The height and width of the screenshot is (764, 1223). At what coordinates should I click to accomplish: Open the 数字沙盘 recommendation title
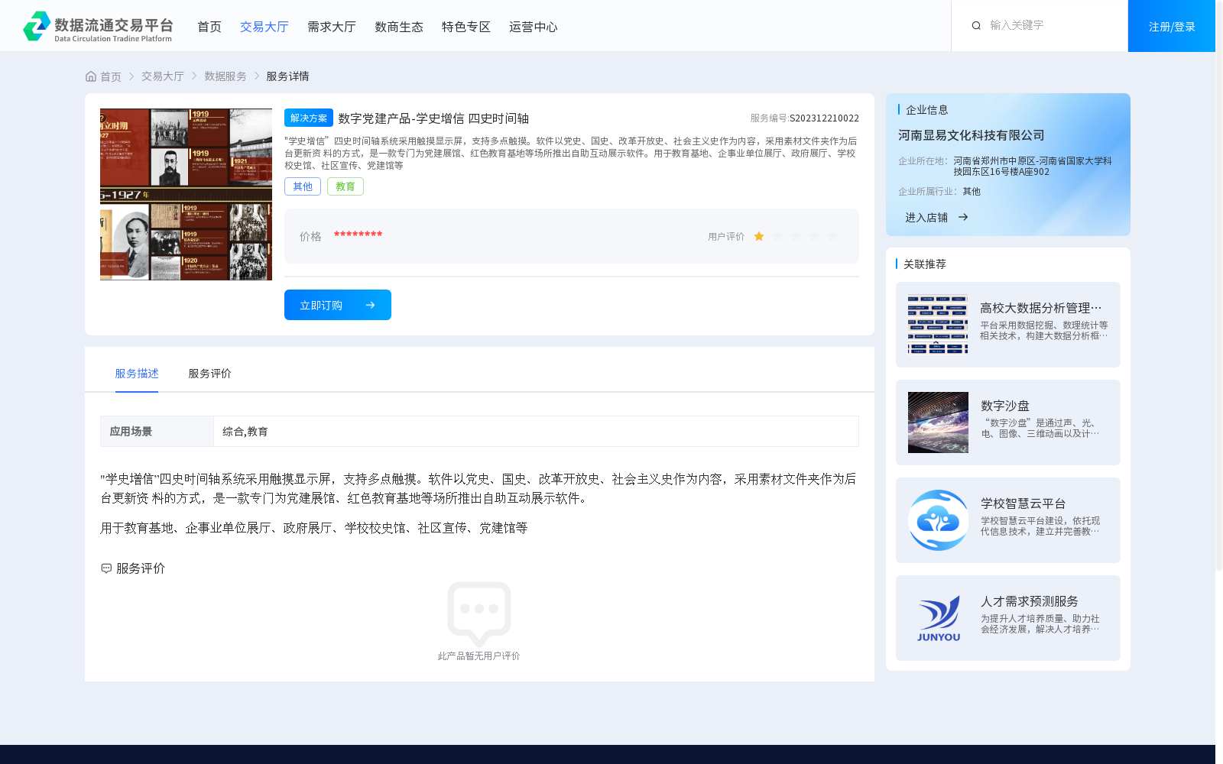pyautogui.click(x=1005, y=406)
